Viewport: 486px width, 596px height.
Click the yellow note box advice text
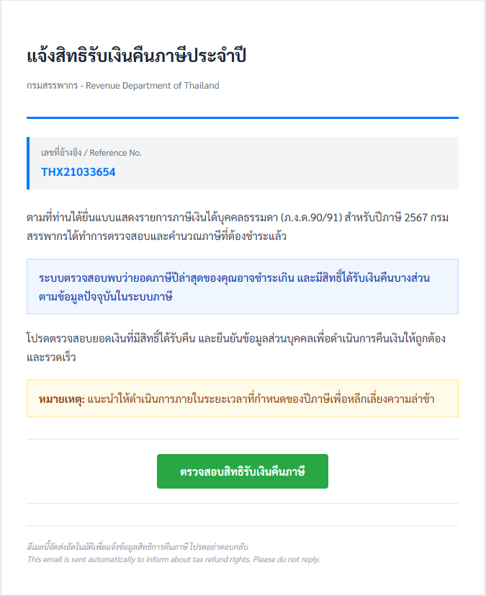click(x=261, y=399)
